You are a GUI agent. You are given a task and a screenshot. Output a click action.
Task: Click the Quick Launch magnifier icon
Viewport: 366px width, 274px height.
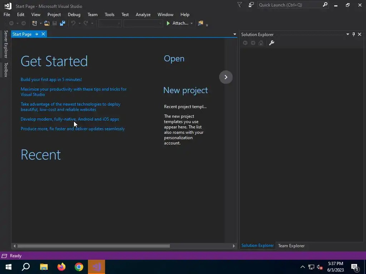click(325, 5)
